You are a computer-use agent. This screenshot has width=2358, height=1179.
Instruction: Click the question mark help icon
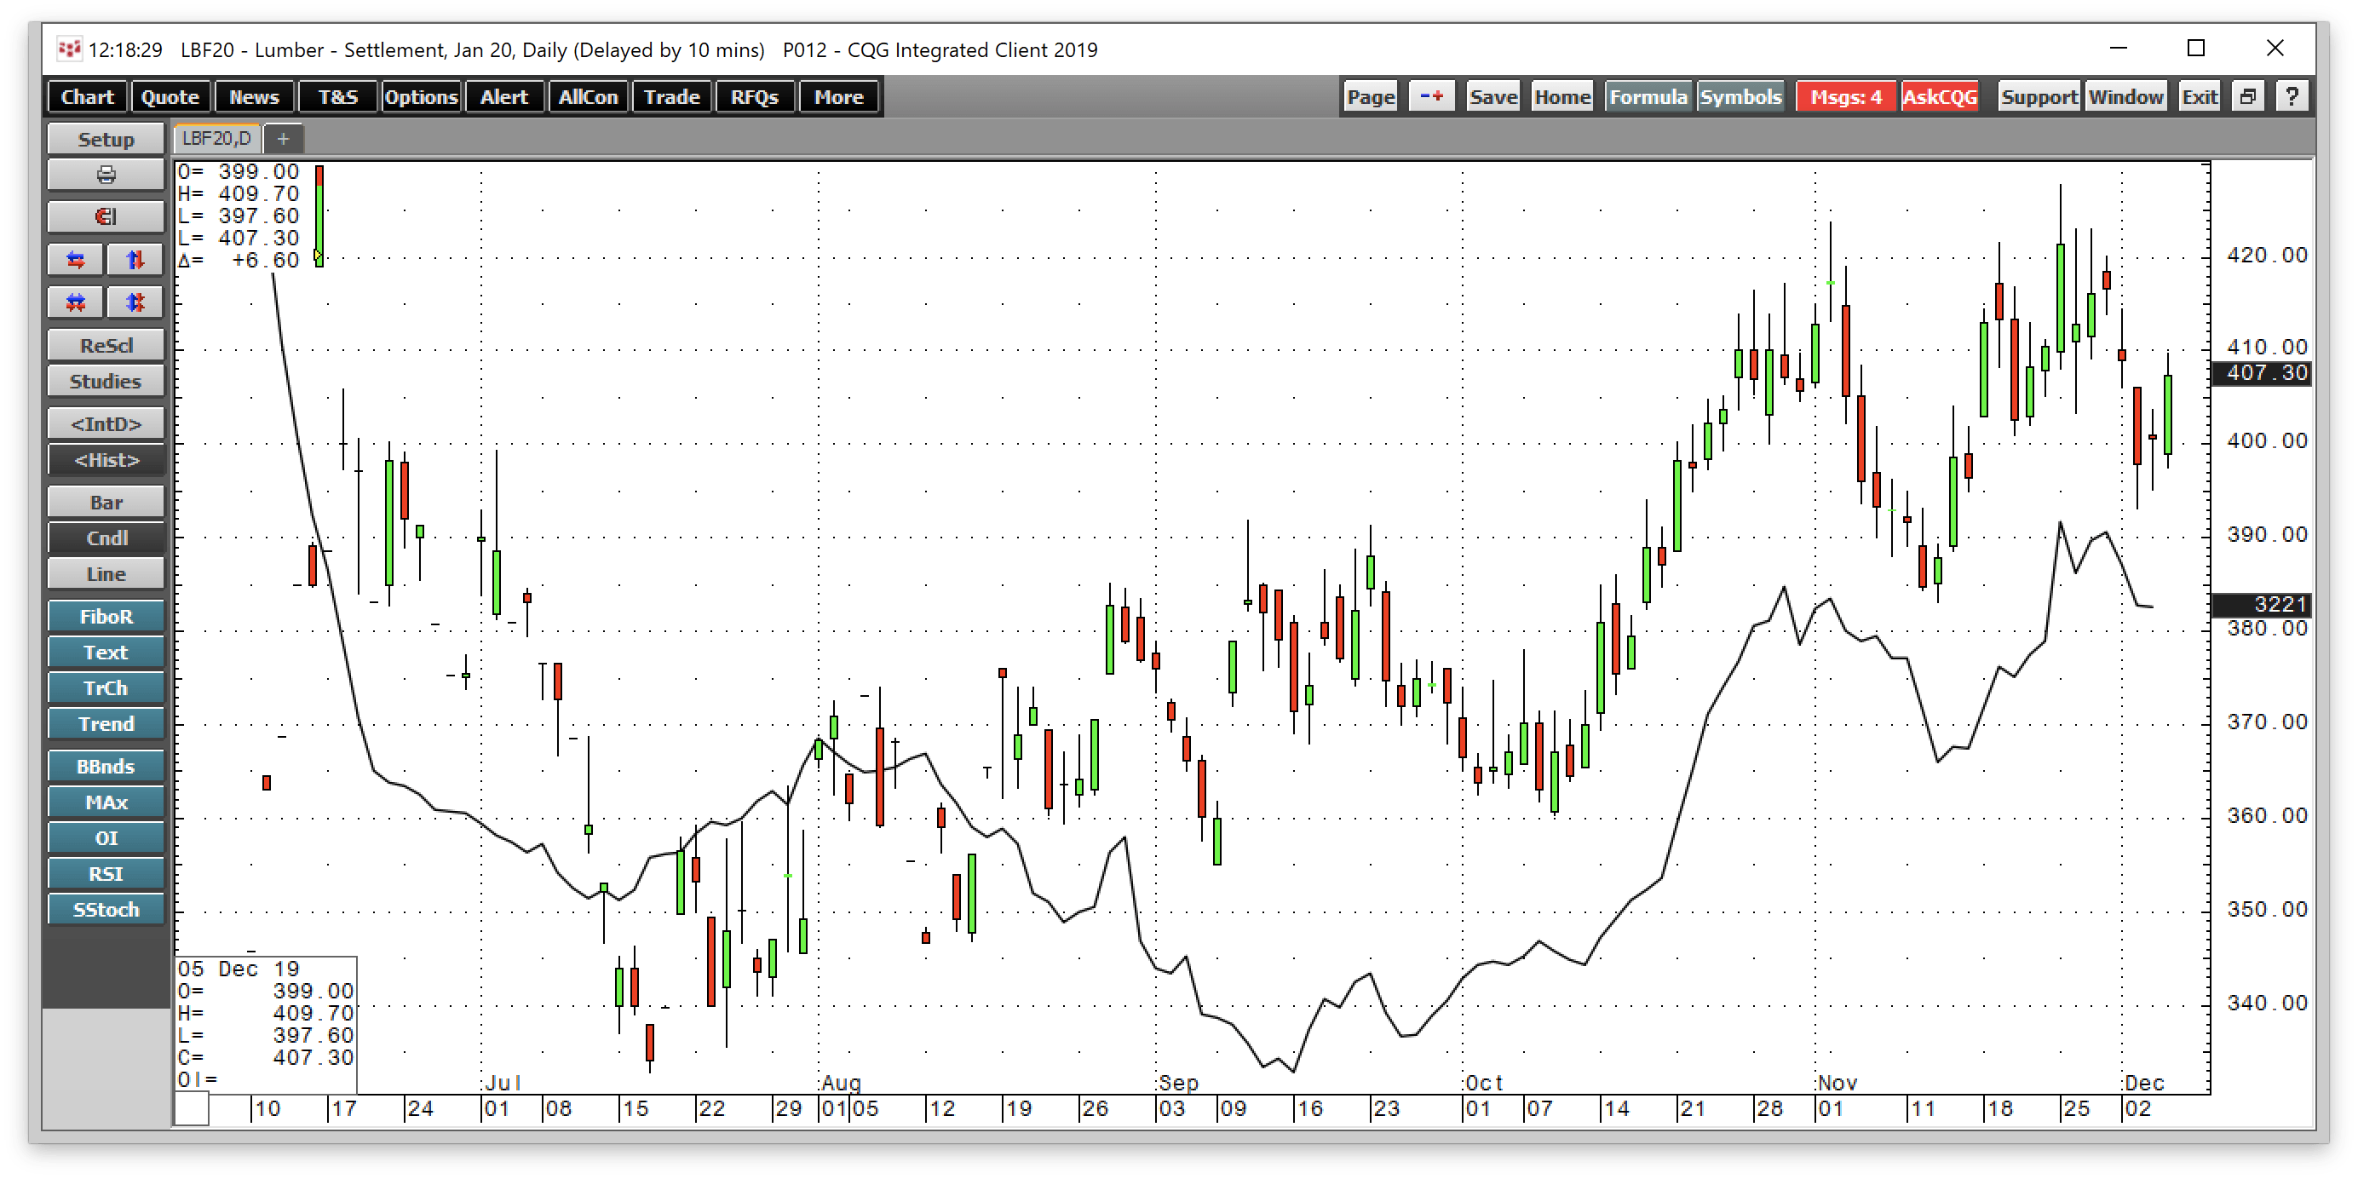(2292, 97)
